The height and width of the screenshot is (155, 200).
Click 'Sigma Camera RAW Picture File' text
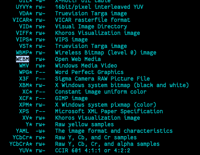tap(102, 79)
